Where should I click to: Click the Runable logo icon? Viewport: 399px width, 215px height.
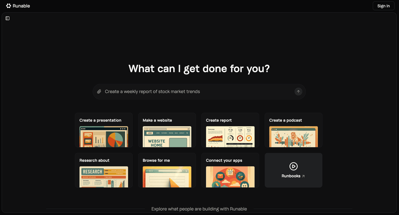coord(9,6)
